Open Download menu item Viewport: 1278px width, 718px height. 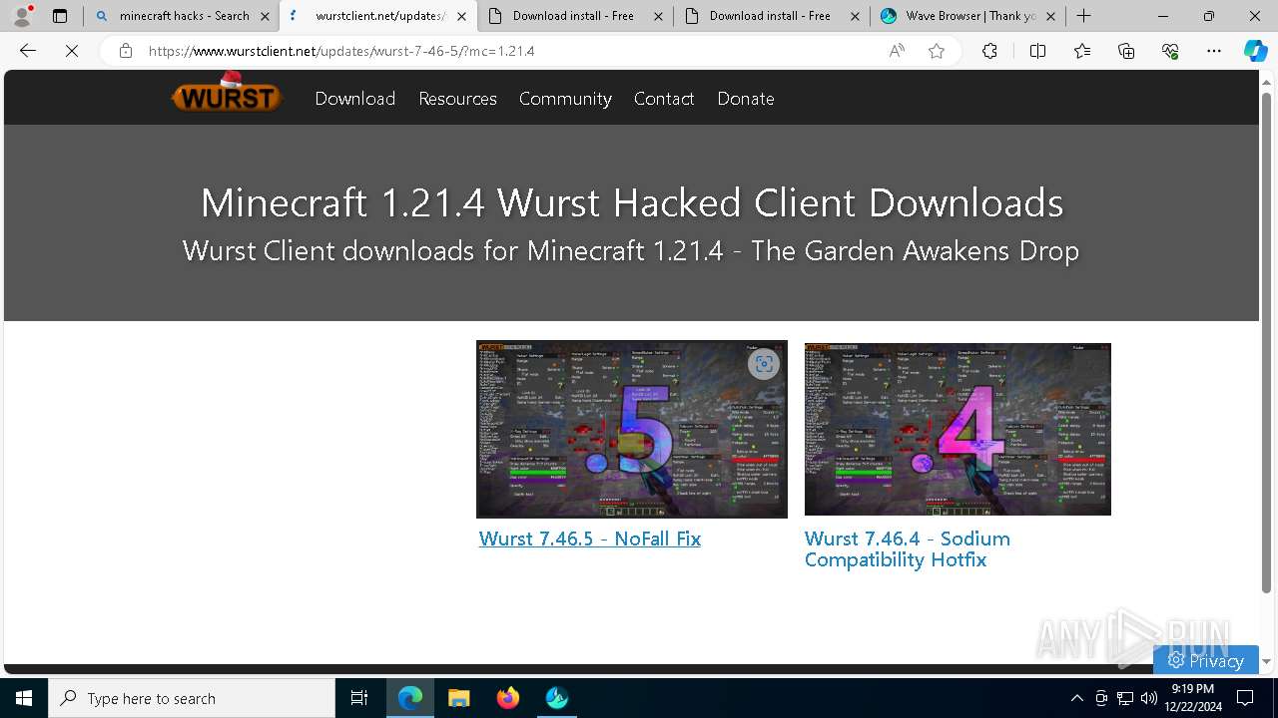(x=355, y=99)
